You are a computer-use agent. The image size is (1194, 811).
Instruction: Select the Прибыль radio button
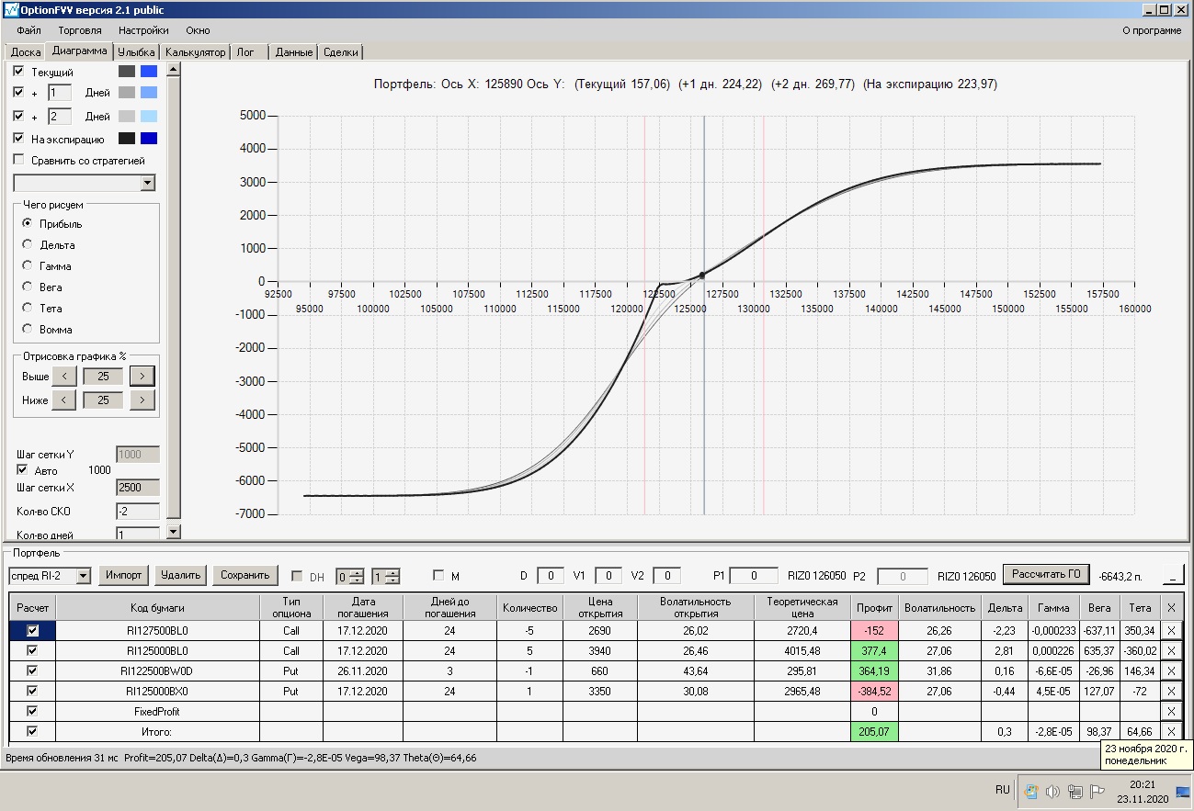tap(28, 223)
